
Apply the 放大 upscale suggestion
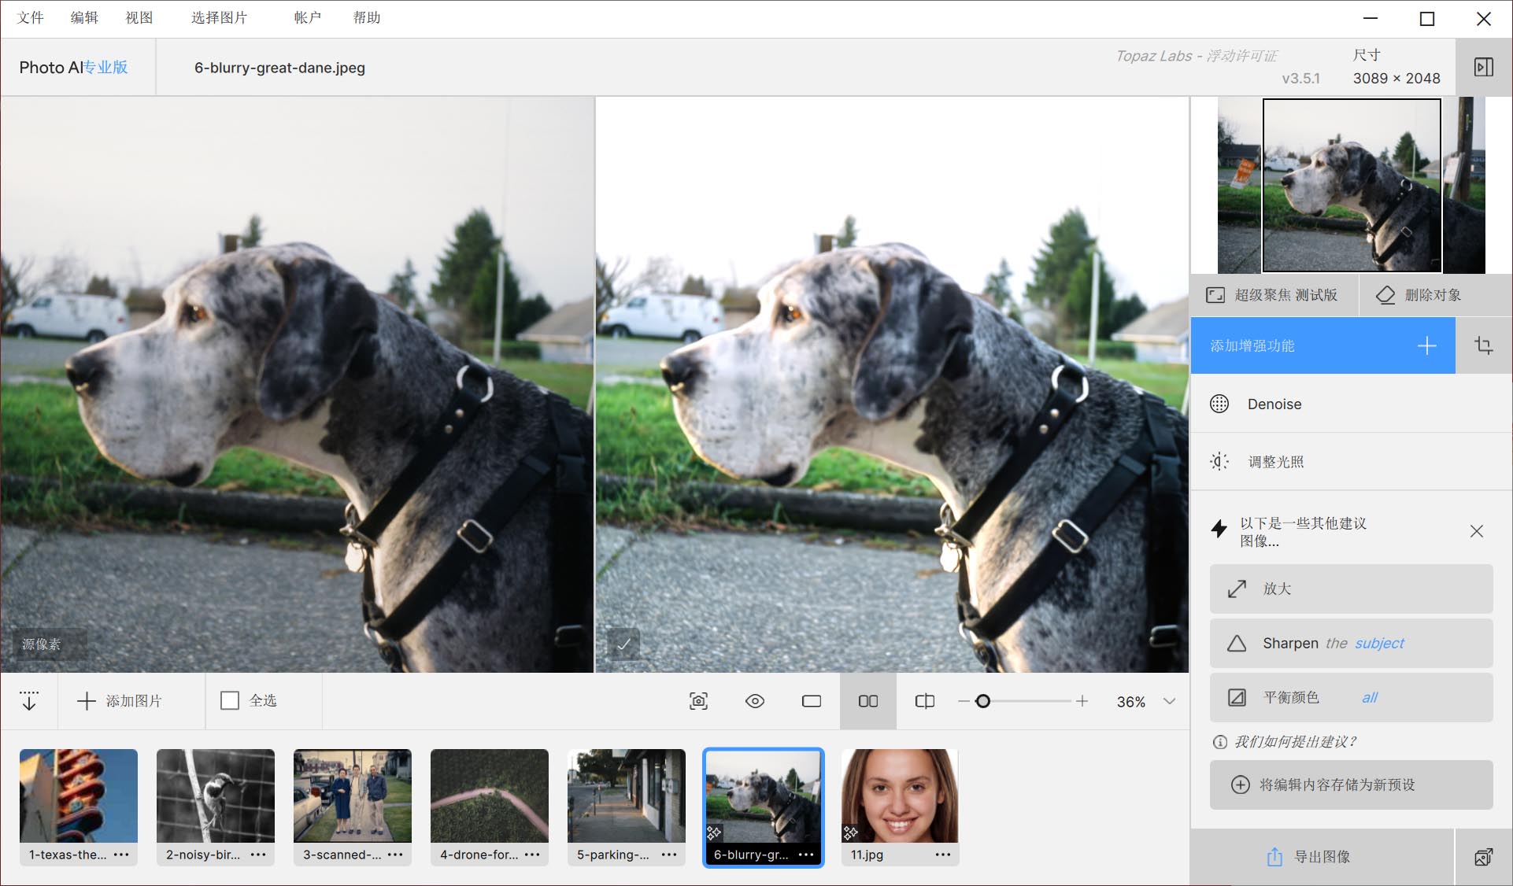pos(1351,589)
